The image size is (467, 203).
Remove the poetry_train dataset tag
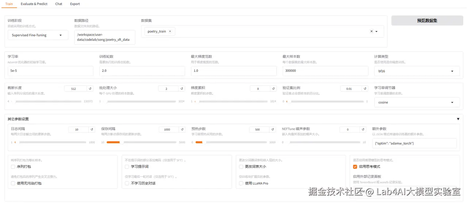pos(170,31)
